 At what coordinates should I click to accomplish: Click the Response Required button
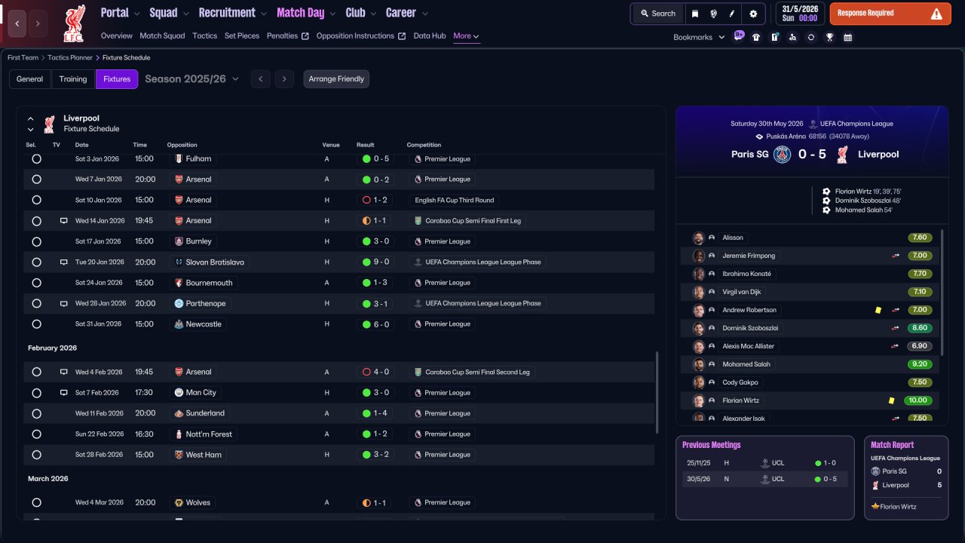pos(890,14)
